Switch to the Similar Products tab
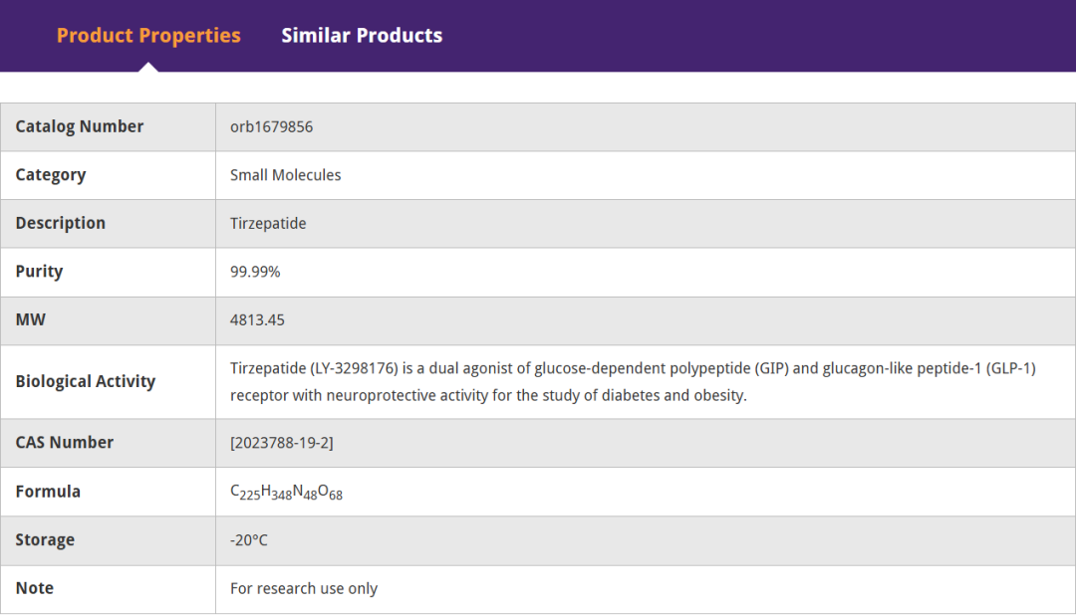This screenshot has height=615, width=1076. [362, 36]
